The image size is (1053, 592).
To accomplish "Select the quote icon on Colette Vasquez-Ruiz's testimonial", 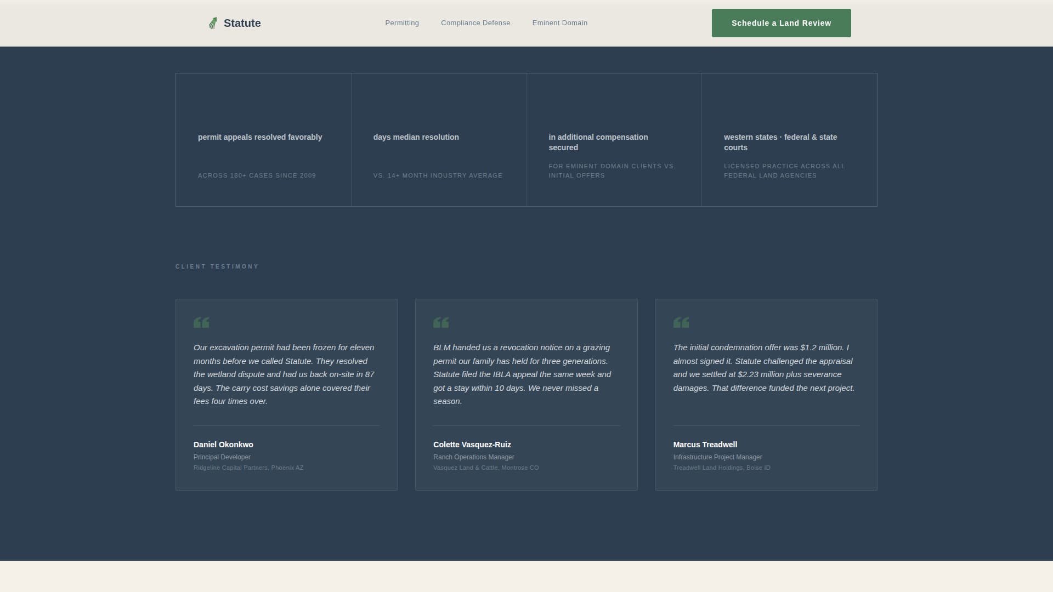I will 441,322.
